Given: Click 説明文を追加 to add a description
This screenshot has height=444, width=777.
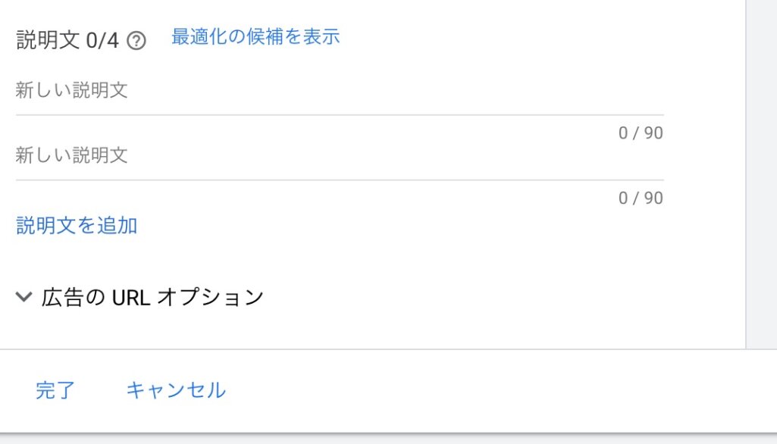Looking at the screenshot, I should 77,225.
